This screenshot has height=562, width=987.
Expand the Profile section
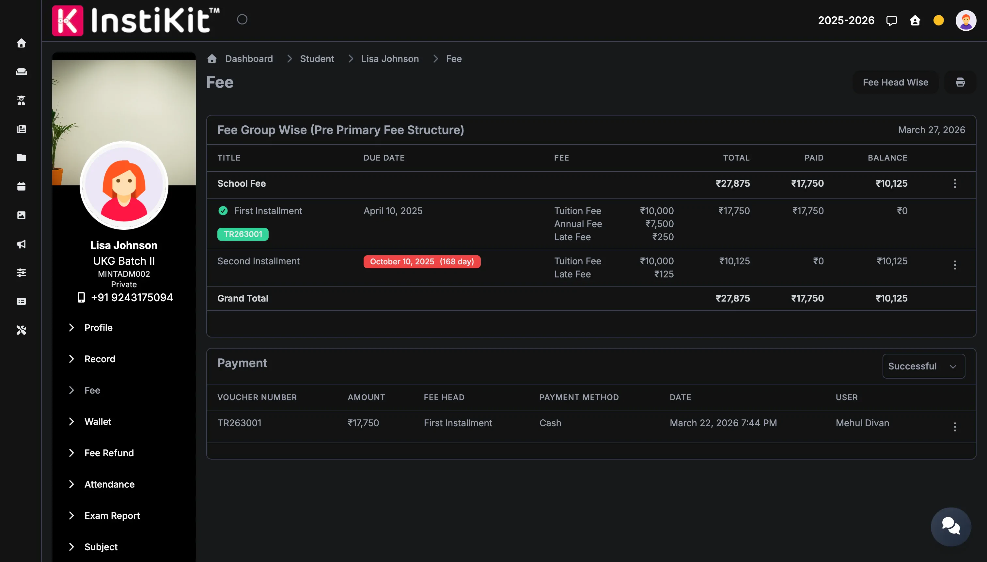pos(99,328)
